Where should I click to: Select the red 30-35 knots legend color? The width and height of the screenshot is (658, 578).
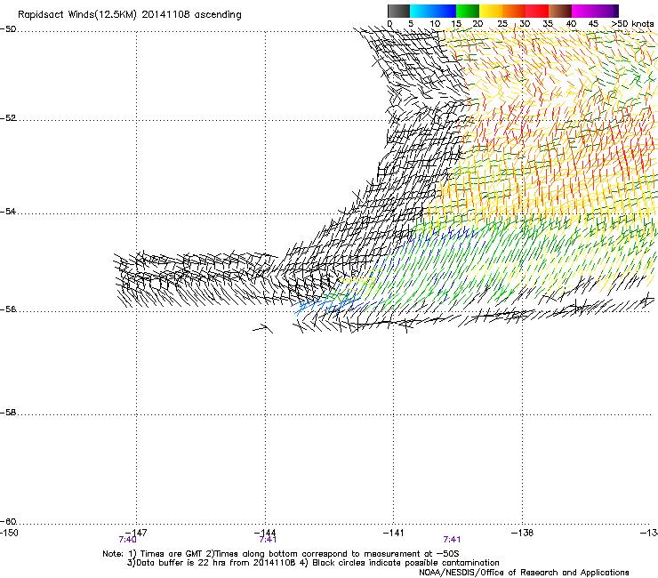point(537,11)
